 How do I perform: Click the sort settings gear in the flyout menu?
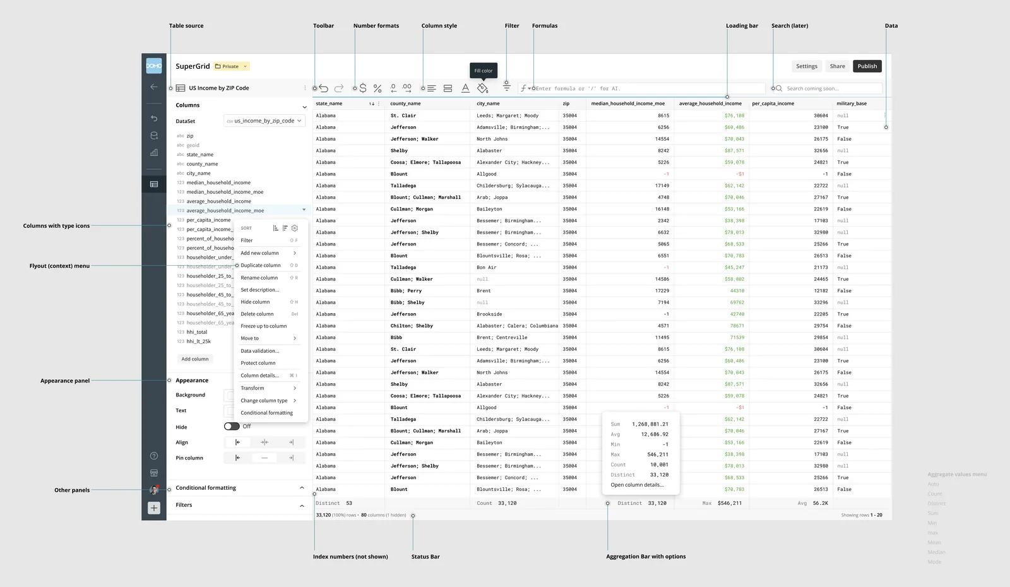click(x=294, y=228)
